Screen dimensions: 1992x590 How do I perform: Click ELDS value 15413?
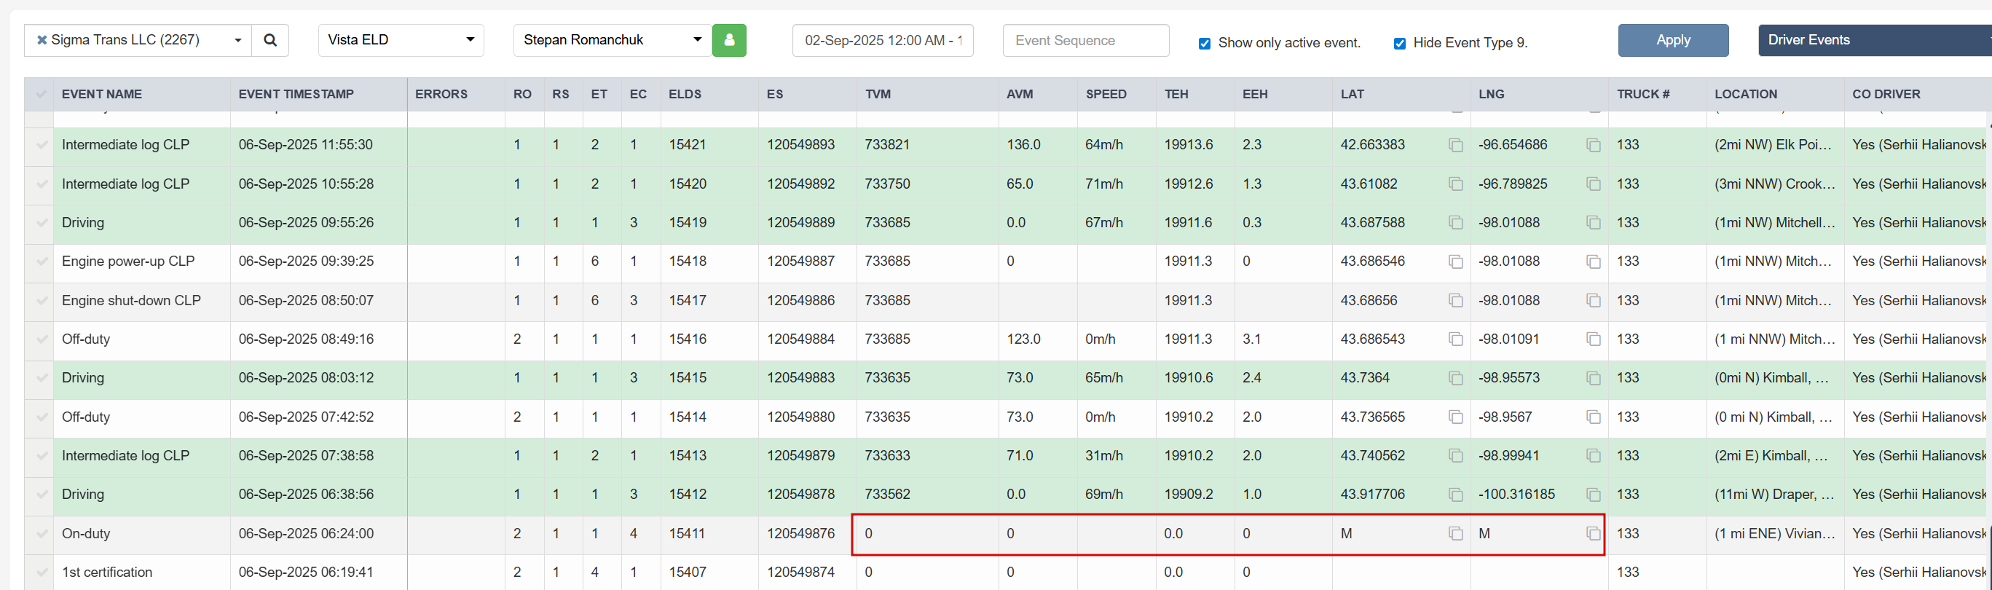click(x=688, y=456)
